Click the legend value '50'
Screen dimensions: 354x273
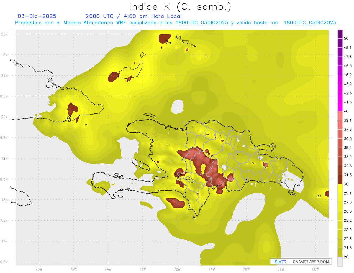click(x=346, y=38)
